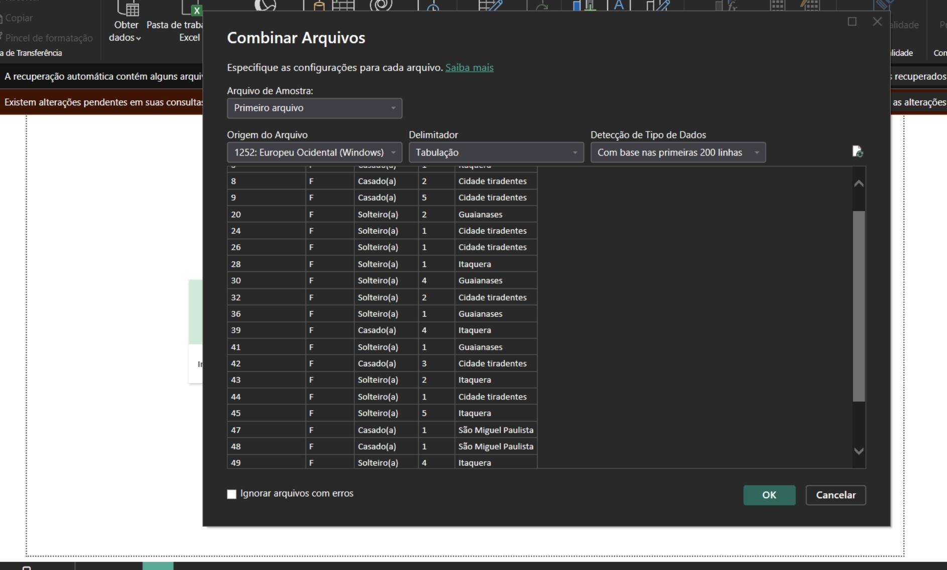Click the value 4 in row 30
This screenshot has height=570, width=947.
click(436, 280)
